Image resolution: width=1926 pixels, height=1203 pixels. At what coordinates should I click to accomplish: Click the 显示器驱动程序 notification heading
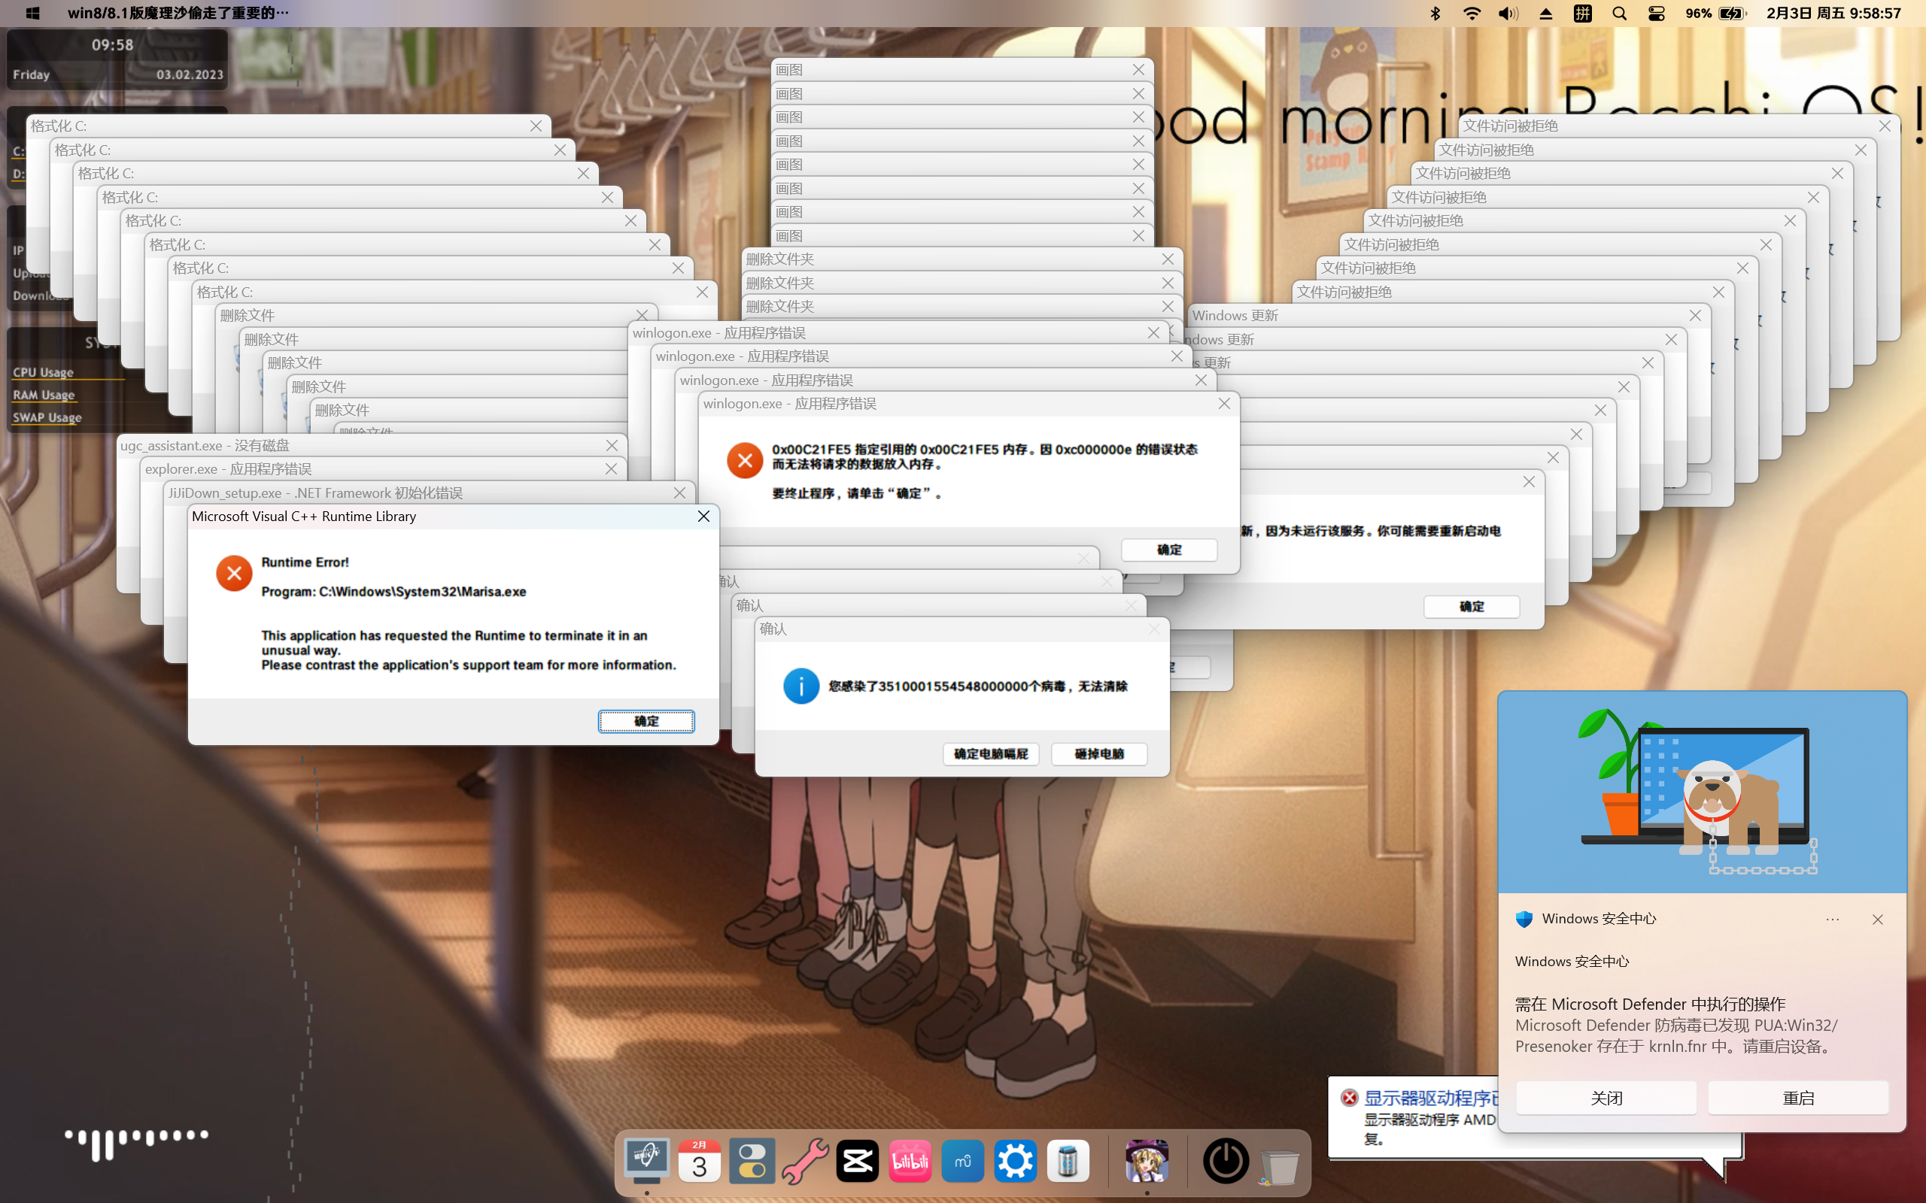[x=1432, y=1098]
